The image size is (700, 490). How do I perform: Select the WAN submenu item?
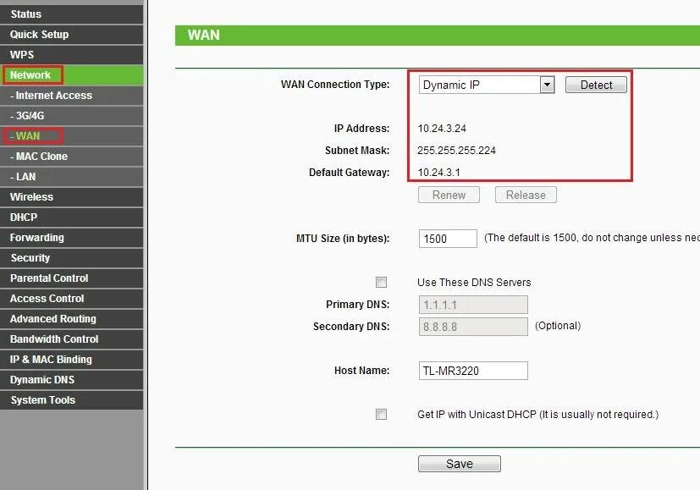tap(71, 135)
